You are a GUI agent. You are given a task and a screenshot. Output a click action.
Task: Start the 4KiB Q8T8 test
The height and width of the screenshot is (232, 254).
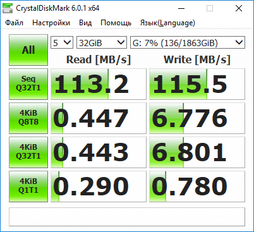(28, 118)
